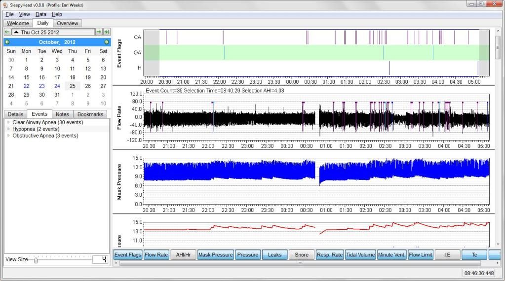
Task: Click inside the Flow Rate graph
Action: 316,117
